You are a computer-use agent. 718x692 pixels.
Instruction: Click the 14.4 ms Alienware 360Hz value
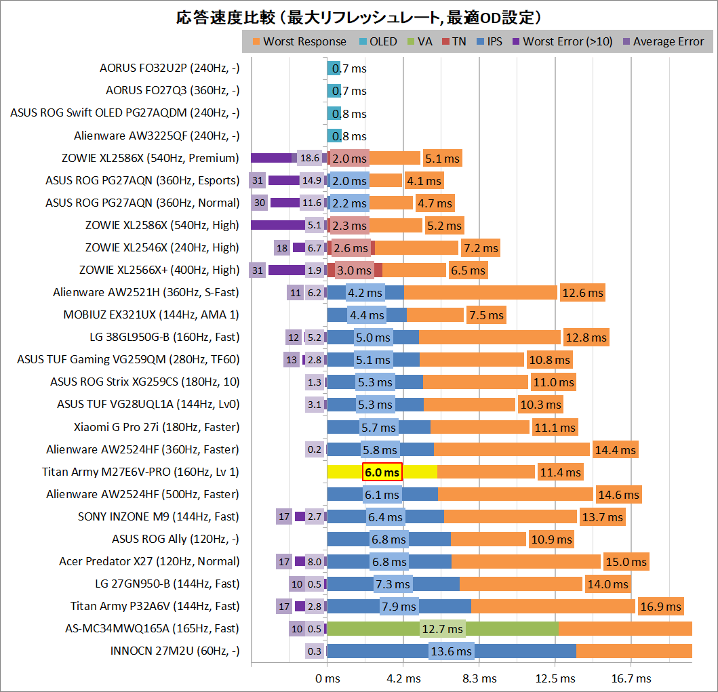click(x=616, y=450)
